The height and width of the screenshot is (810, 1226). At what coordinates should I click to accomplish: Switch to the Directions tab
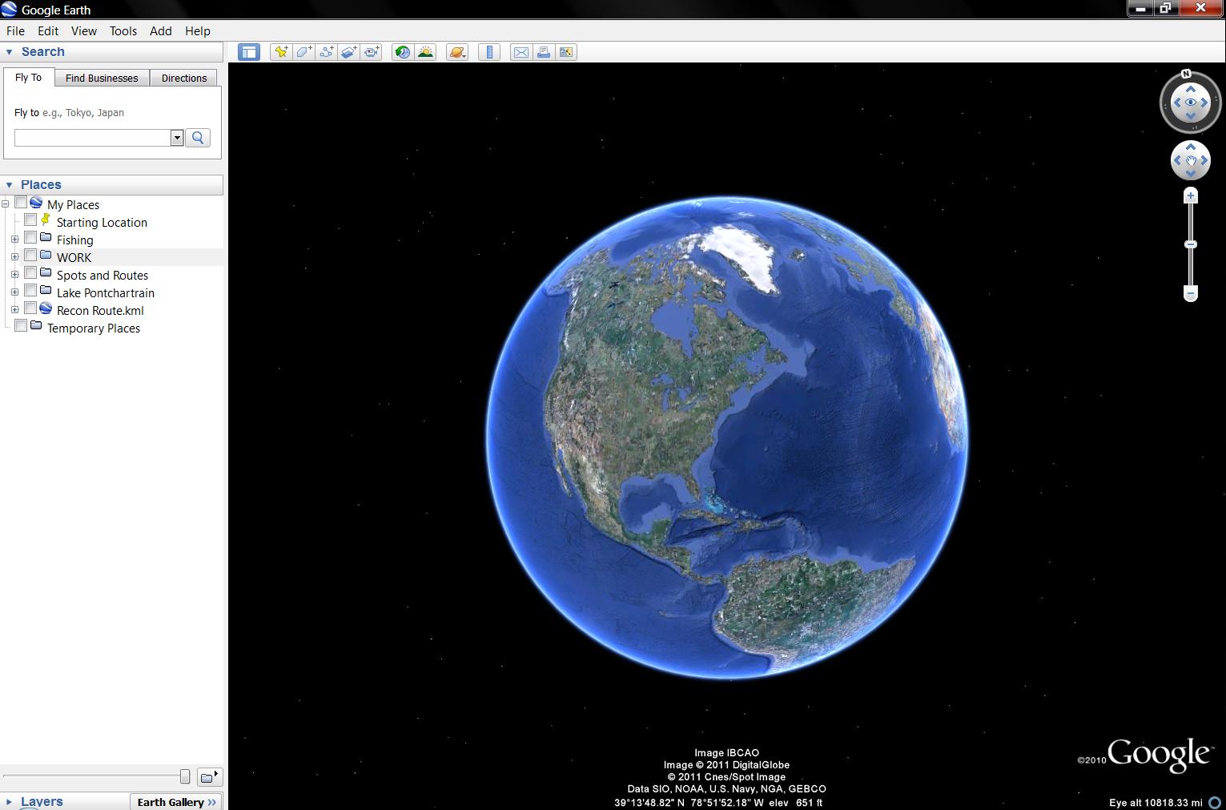pyautogui.click(x=184, y=78)
